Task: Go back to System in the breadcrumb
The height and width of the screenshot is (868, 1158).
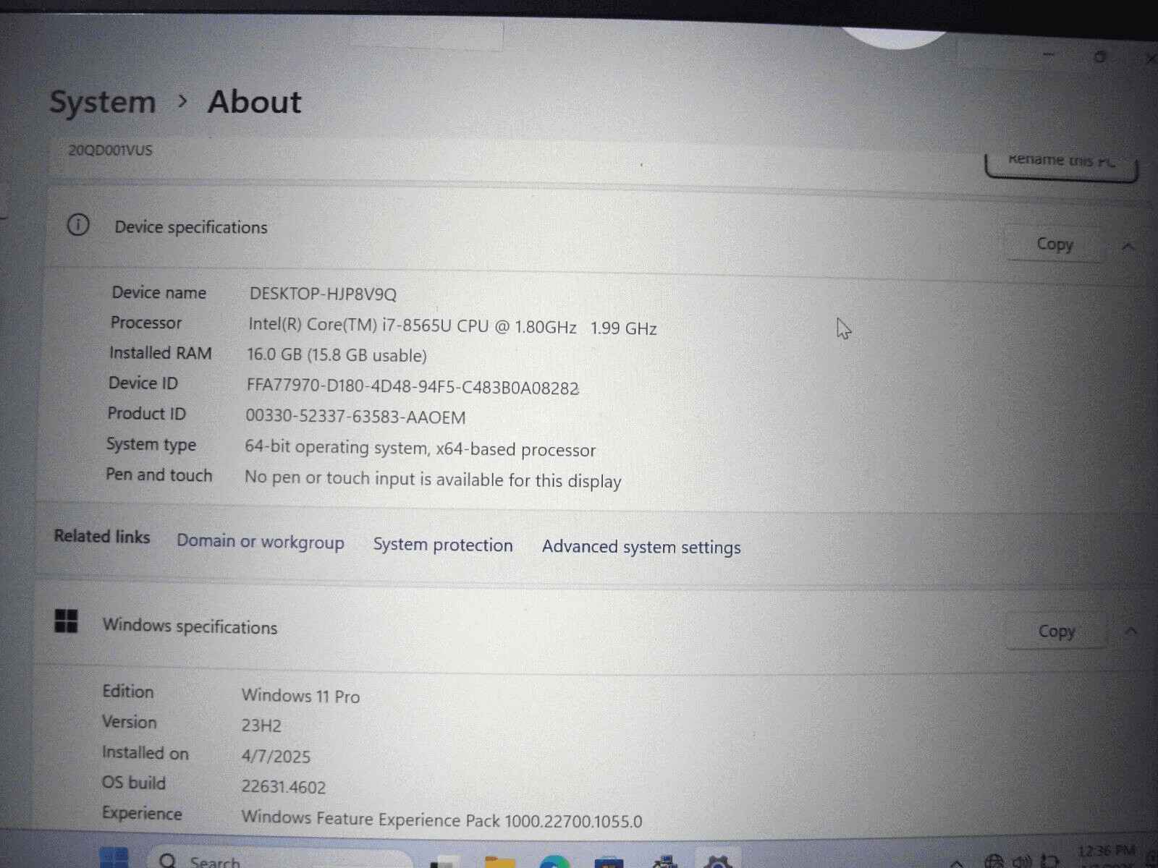Action: pos(103,102)
